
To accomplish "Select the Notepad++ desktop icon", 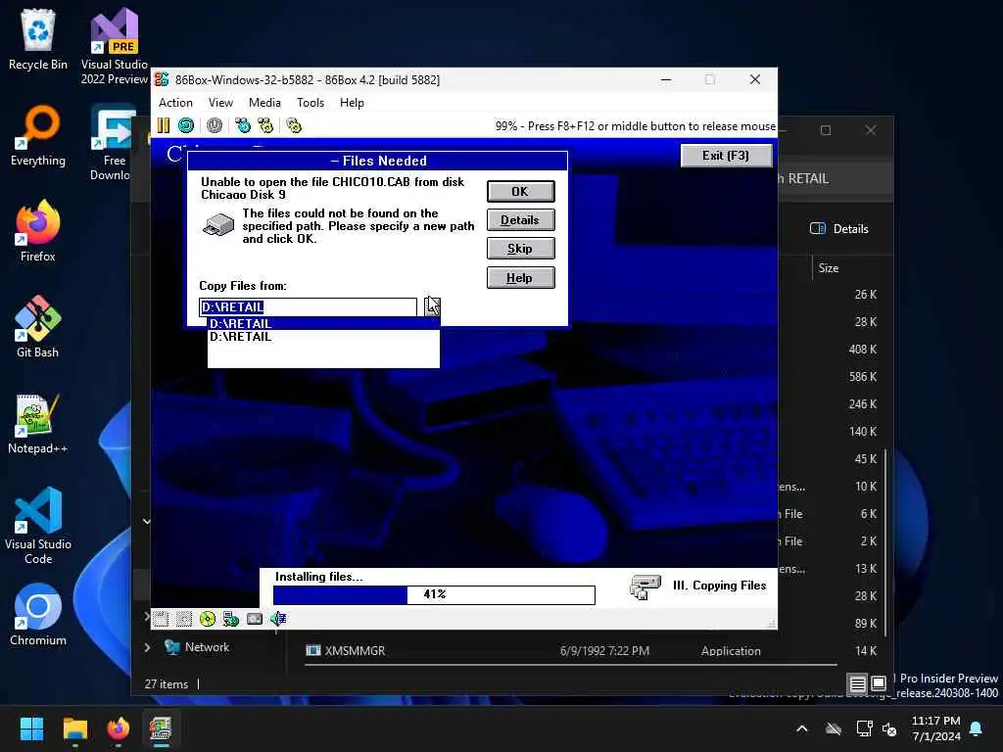I will click(x=38, y=423).
